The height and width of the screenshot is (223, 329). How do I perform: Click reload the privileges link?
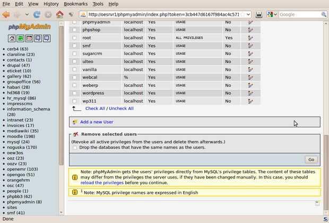coord(102,183)
